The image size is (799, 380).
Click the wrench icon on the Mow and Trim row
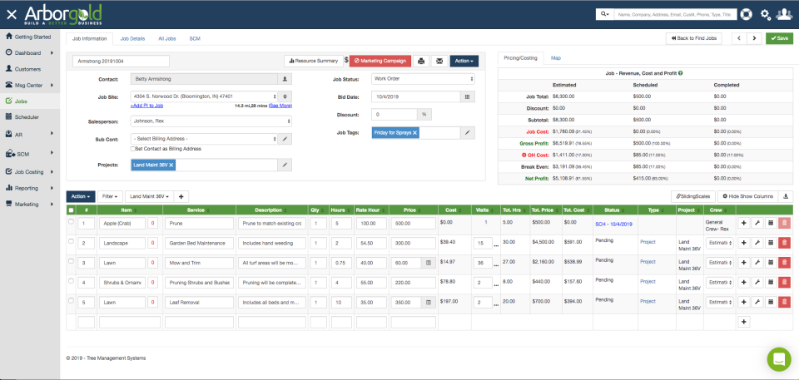click(757, 262)
